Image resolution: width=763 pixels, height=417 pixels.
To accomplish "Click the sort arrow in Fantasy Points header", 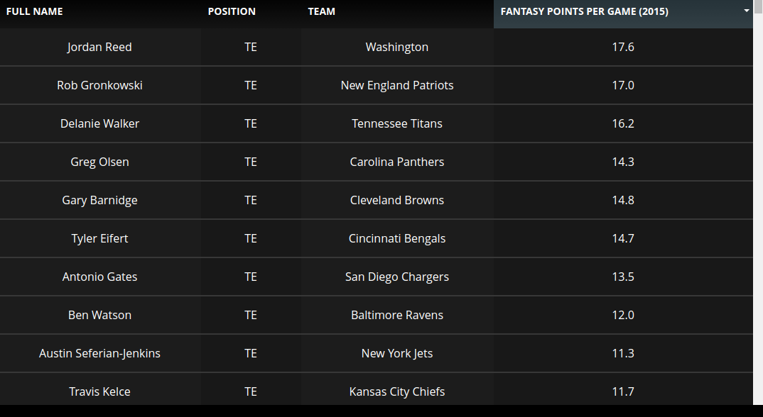I will [747, 11].
